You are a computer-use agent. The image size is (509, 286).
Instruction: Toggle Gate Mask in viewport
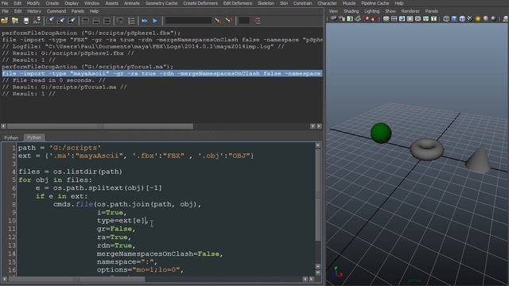410,19
